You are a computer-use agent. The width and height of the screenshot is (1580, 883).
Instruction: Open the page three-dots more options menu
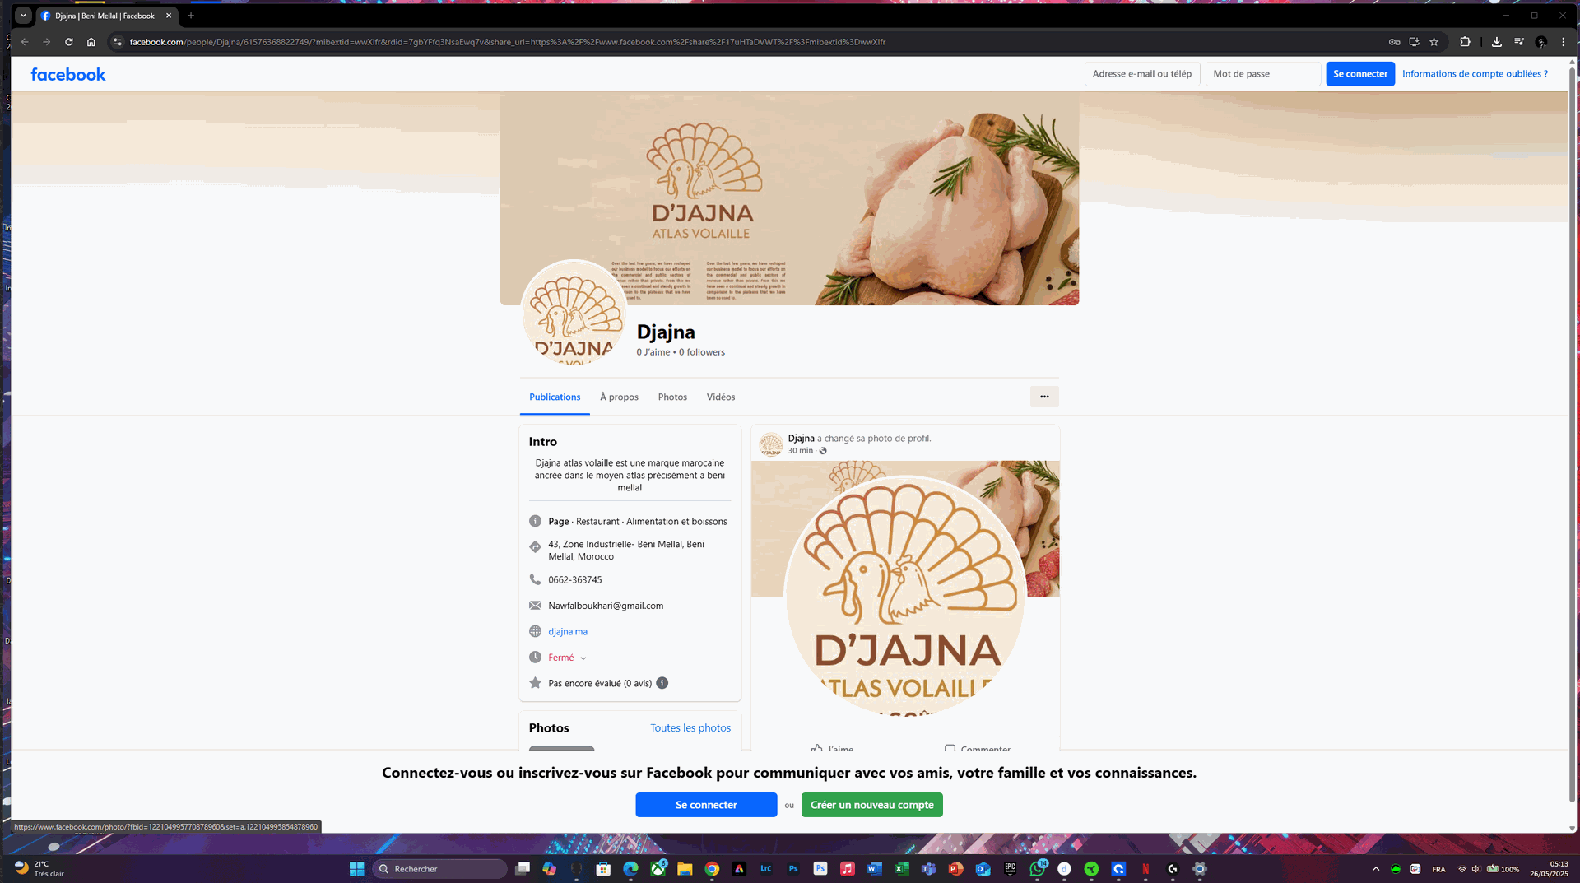click(x=1044, y=397)
